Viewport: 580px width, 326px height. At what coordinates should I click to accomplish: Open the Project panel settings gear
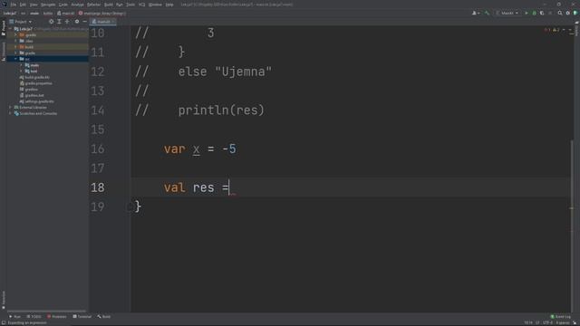point(77,22)
